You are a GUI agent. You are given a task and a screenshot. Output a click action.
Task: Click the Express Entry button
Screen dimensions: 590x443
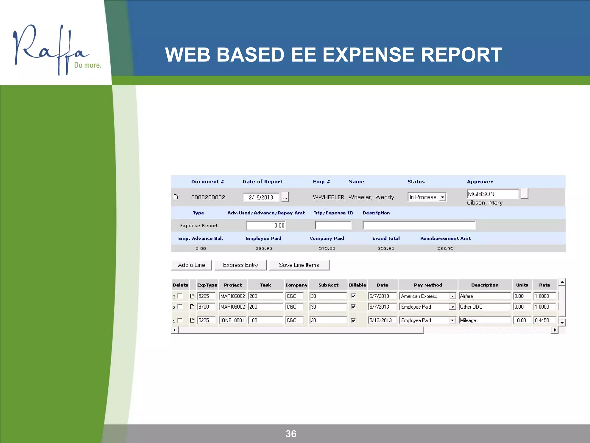(241, 265)
